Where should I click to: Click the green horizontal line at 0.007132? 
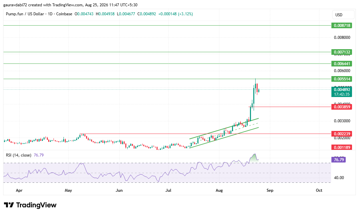pyautogui.click(x=167, y=52)
